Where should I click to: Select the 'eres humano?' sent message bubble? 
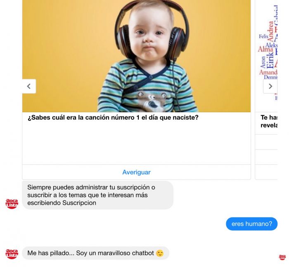251,224
